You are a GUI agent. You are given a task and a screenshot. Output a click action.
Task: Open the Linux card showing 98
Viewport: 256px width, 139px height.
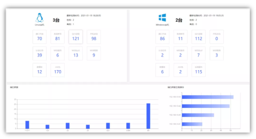point(94,37)
